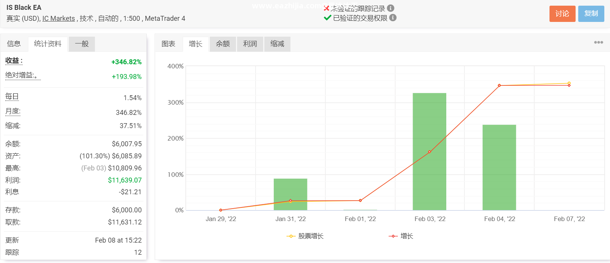This screenshot has height=263, width=610.
Task: Open the IC Markets broker link
Action: (59, 19)
